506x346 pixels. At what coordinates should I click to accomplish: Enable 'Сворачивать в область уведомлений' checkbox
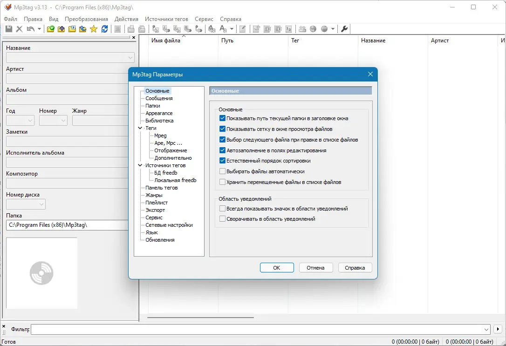point(222,218)
